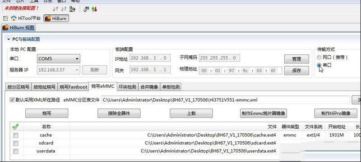Open the COM5 serial port dropdown

(x=59, y=59)
